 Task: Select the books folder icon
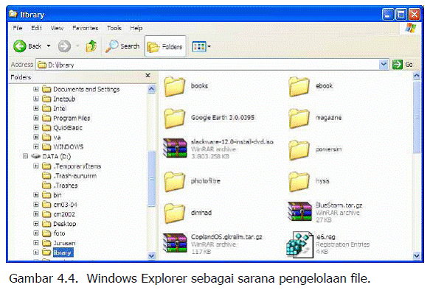pyautogui.click(x=174, y=86)
